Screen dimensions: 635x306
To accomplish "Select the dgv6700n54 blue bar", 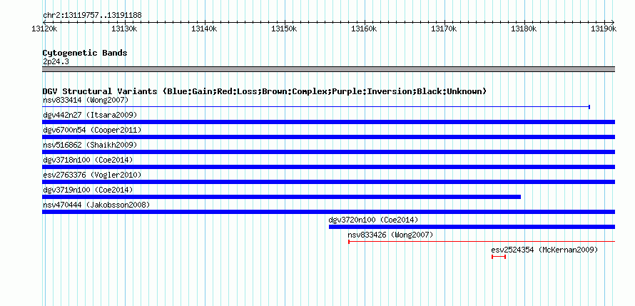I will [328, 137].
